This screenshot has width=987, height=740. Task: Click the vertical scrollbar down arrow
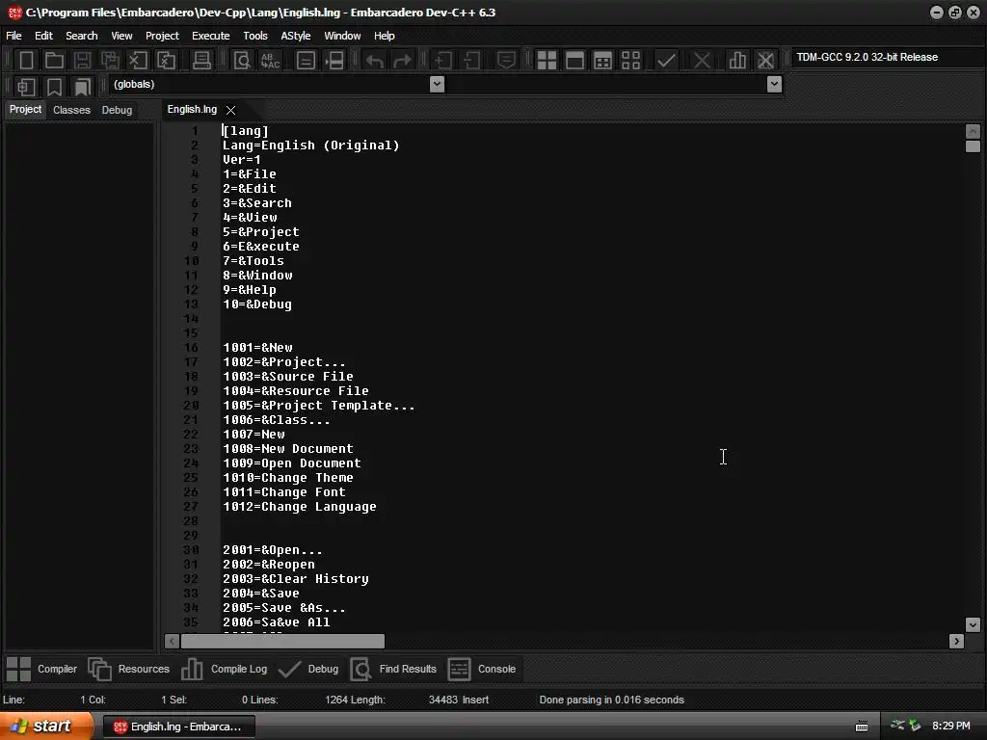coord(973,624)
